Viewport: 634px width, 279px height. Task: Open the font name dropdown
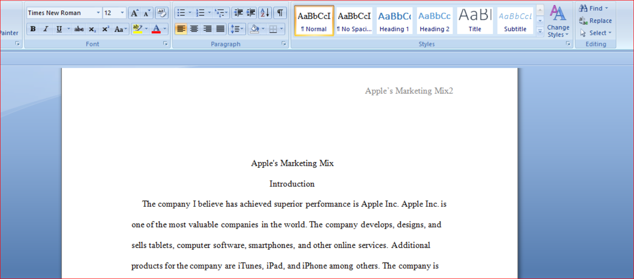(x=98, y=12)
